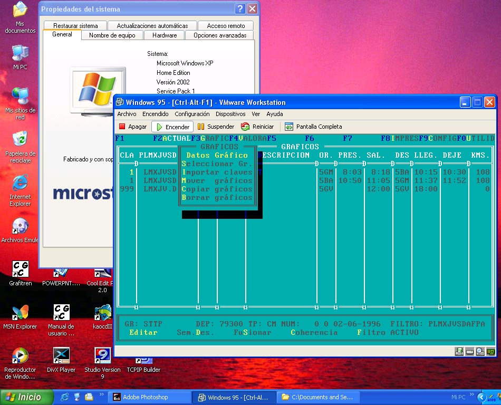Click Editar in the DOS bottom bar
501x405 pixels.
(143, 333)
